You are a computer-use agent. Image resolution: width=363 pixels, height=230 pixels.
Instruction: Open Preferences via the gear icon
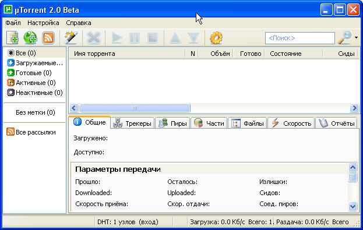click(x=216, y=38)
